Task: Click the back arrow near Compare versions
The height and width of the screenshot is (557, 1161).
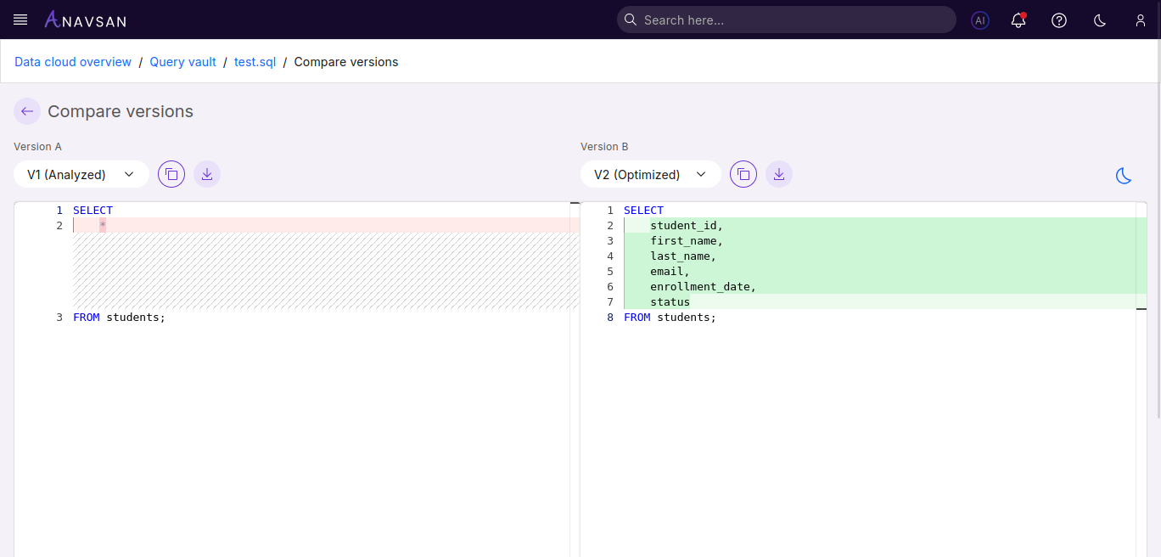Action: [26, 111]
